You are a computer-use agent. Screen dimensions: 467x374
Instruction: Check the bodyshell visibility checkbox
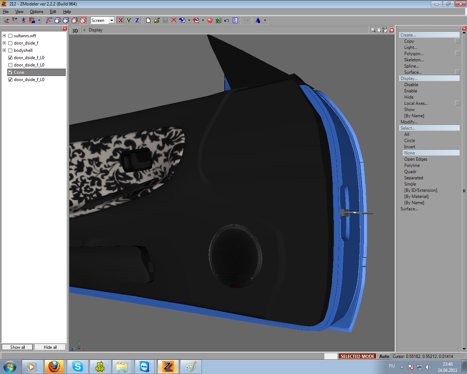10,50
